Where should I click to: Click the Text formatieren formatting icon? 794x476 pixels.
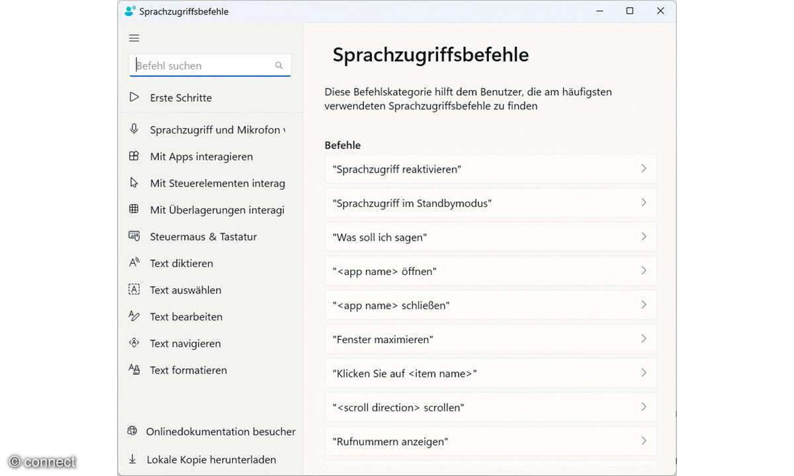[134, 370]
